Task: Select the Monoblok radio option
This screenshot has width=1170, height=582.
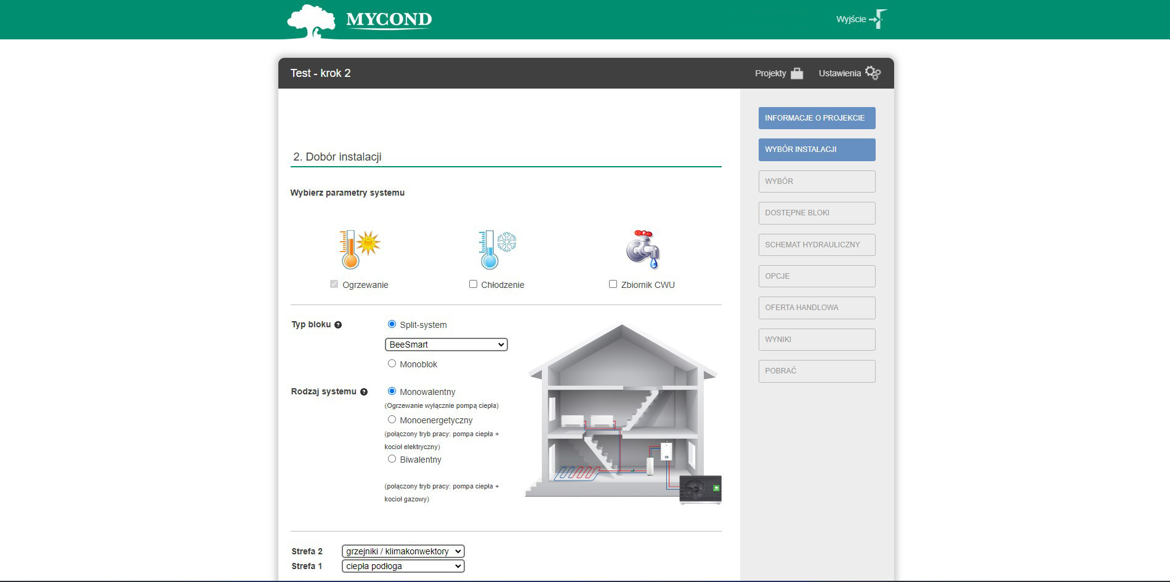Action: (x=392, y=364)
